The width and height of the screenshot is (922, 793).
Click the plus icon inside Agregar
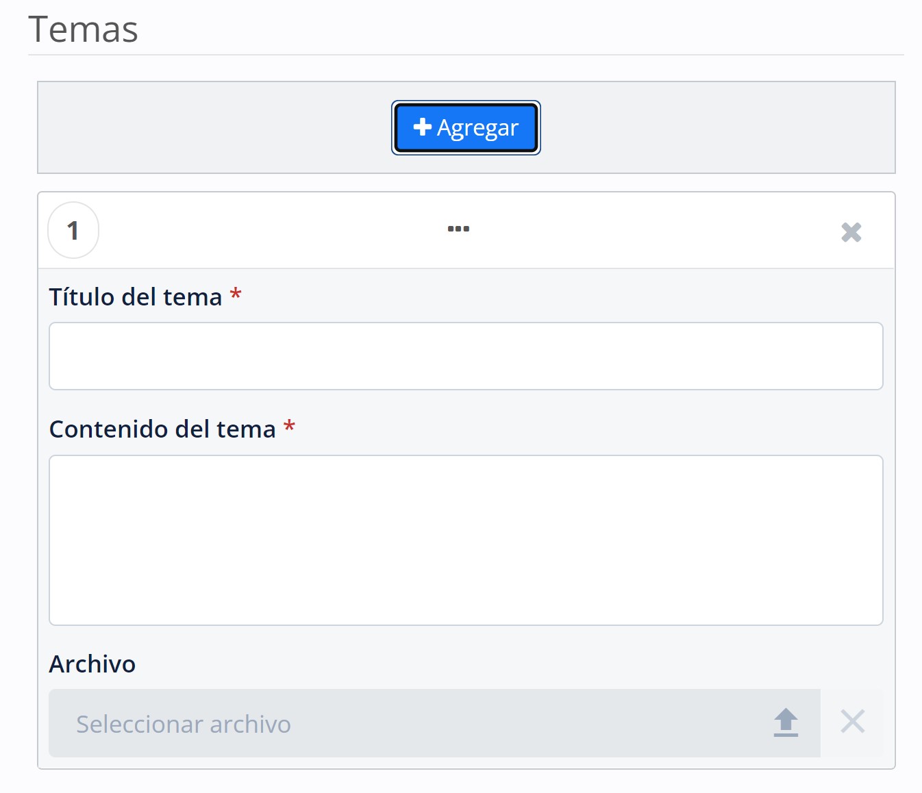pos(422,127)
